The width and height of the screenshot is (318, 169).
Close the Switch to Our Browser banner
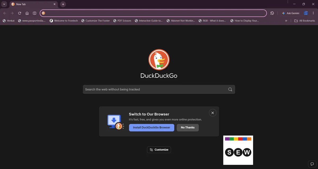pyautogui.click(x=213, y=113)
